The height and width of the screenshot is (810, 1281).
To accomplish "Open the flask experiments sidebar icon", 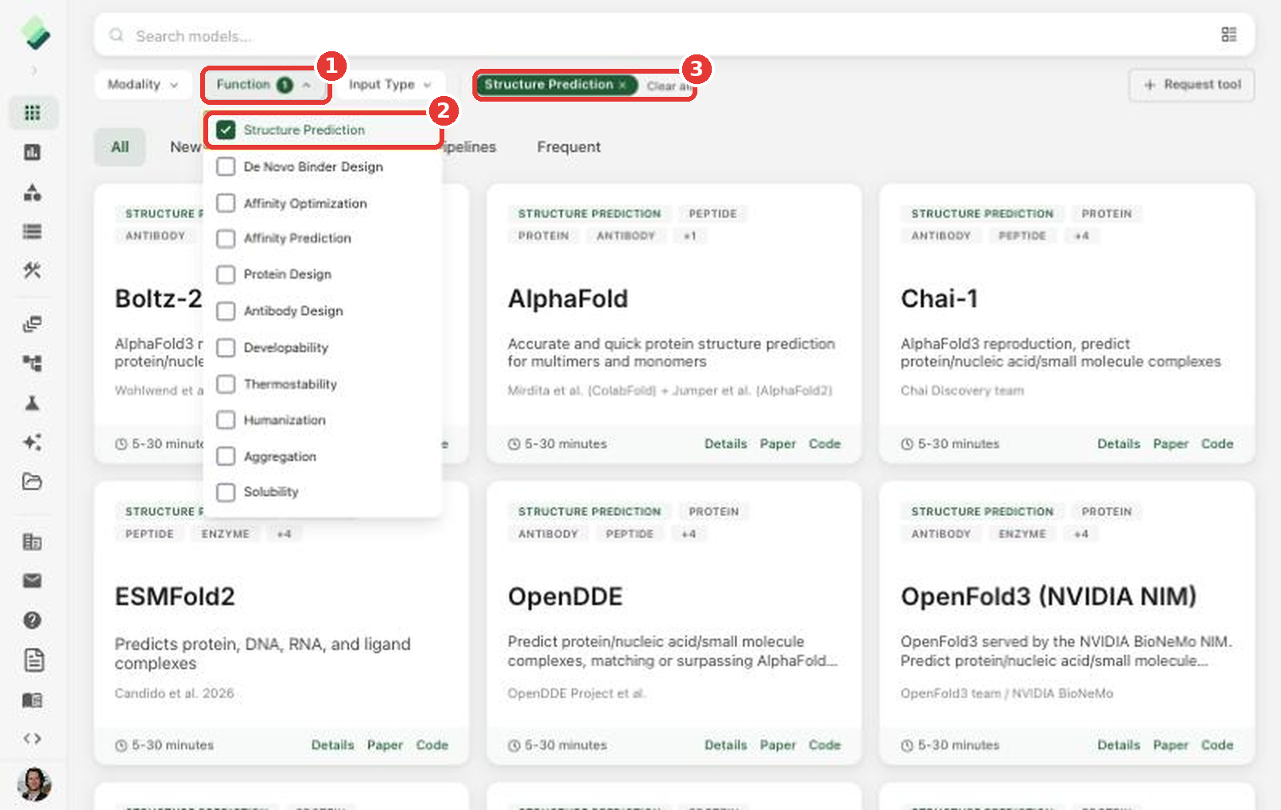I will tap(33, 403).
